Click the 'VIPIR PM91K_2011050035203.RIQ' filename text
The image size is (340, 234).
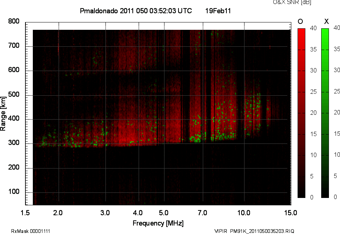coord(254,231)
